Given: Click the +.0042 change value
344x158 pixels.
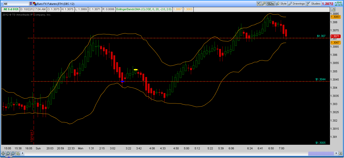Looking at the screenshot, I should 338,2.
